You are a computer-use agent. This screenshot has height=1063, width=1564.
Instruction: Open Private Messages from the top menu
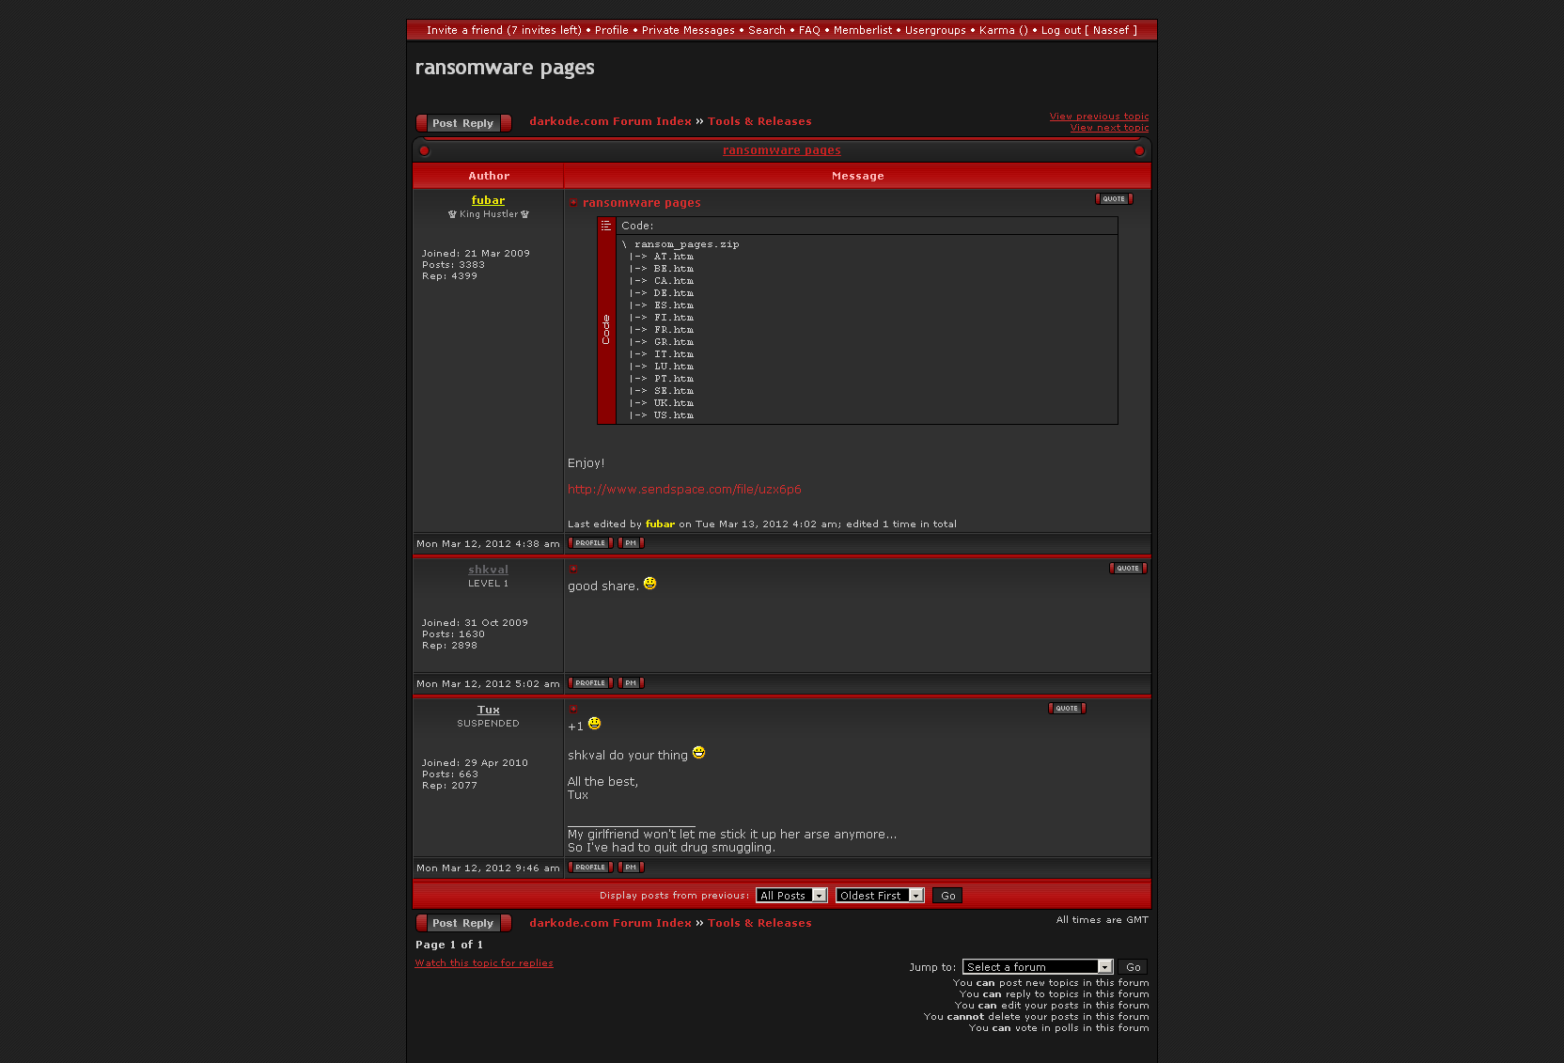click(x=688, y=30)
